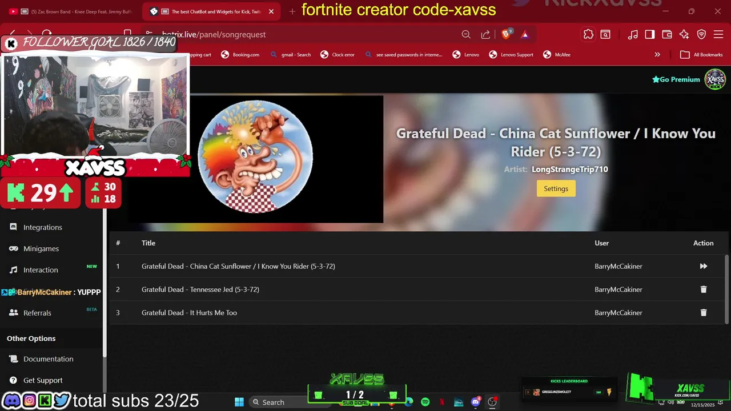Open the browser extensions puzzle icon

coord(588,34)
